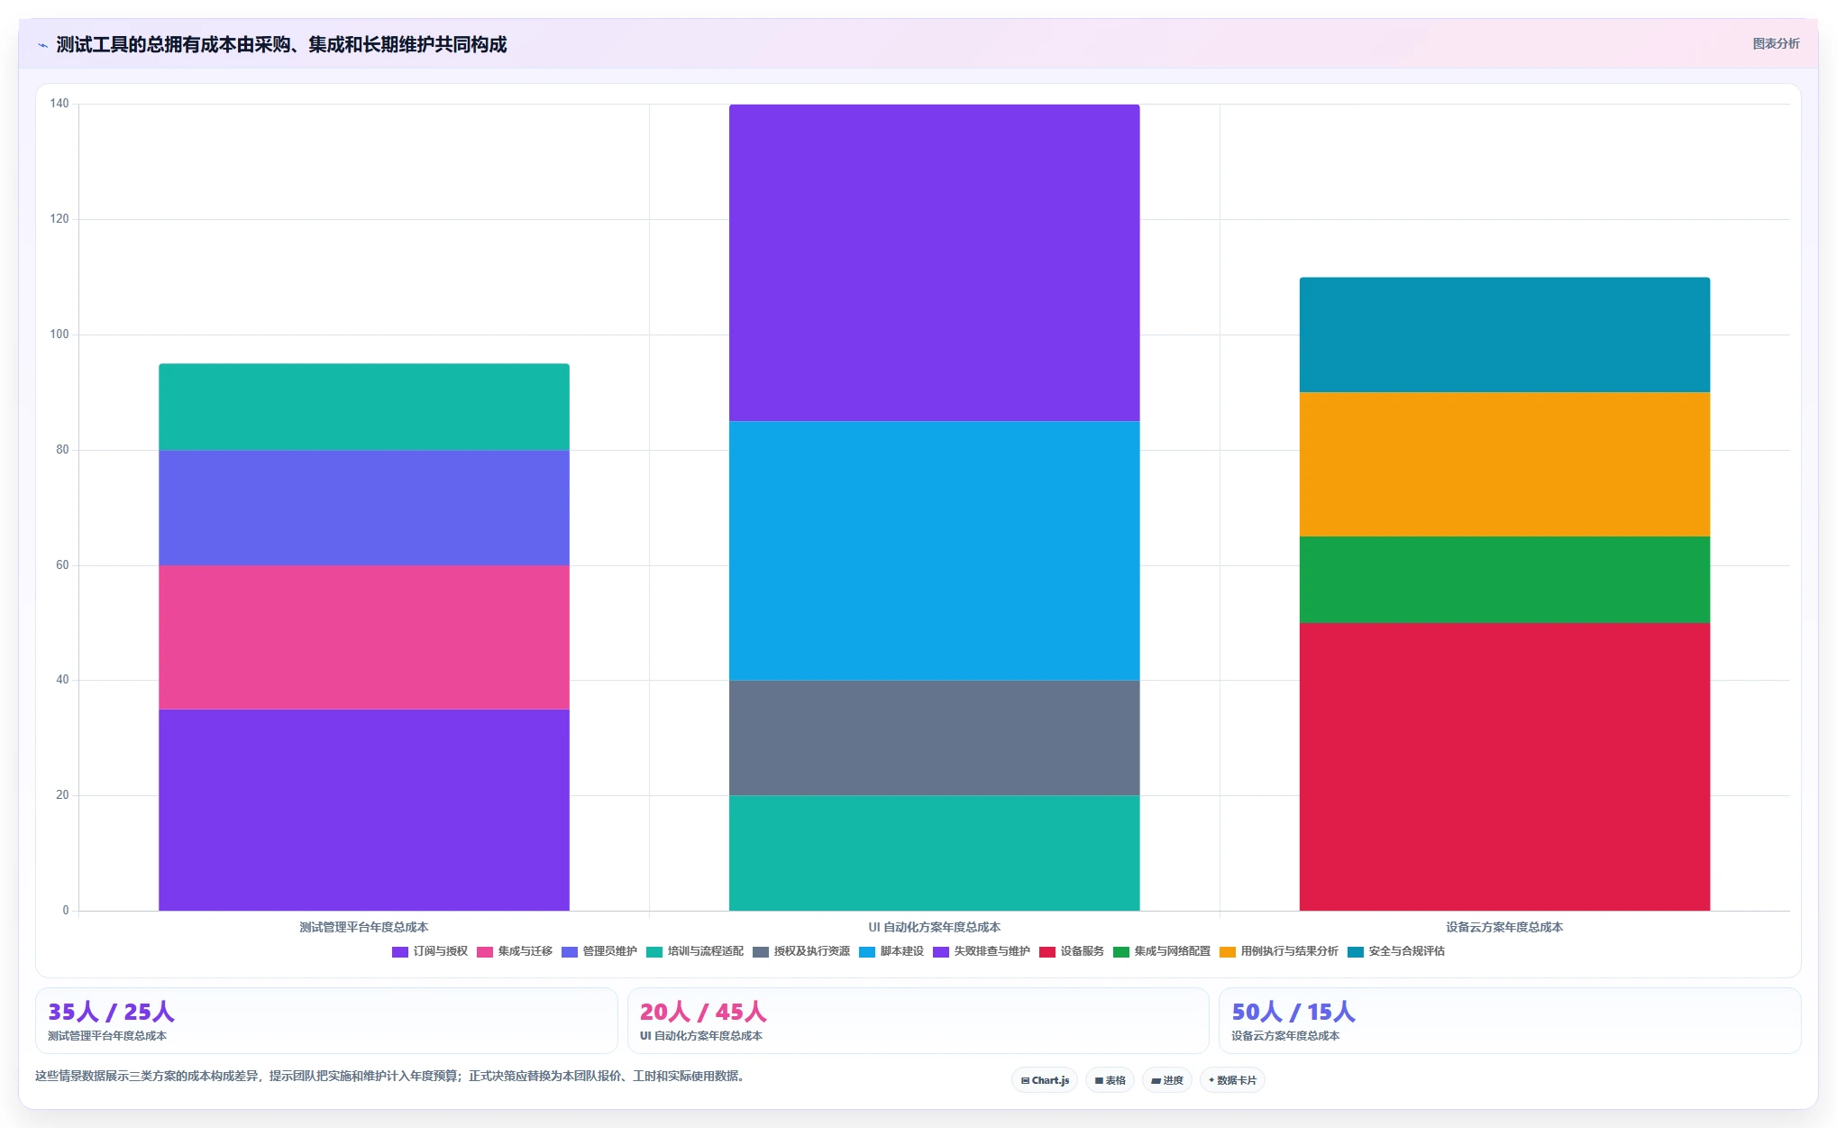Click the 设备云方案年度总成本 caption under 50人 / 15人

pos(1285,1036)
